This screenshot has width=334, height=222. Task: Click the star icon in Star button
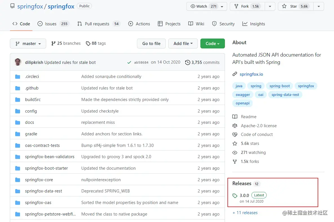point(284,6)
